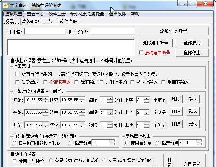Click 退出软件 in menu bar

(117, 14)
